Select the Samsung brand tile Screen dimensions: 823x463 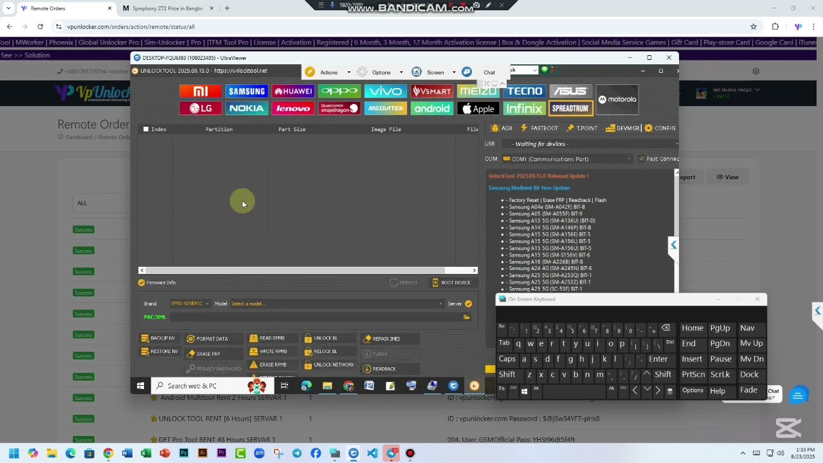(247, 91)
